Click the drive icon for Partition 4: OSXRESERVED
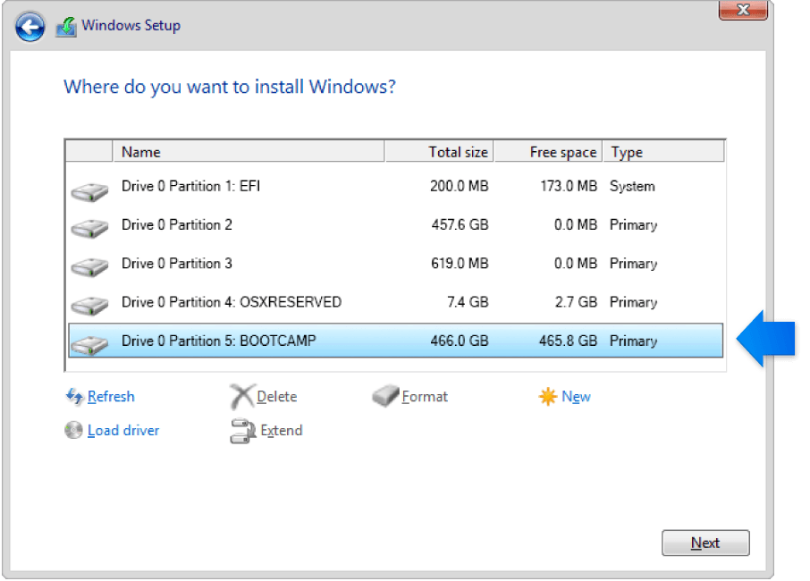This screenshot has width=810, height=581. tap(89, 305)
